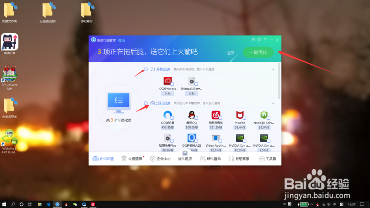Click the 0.4s startup time label
Screen dimensions: 370x208
[168, 93]
